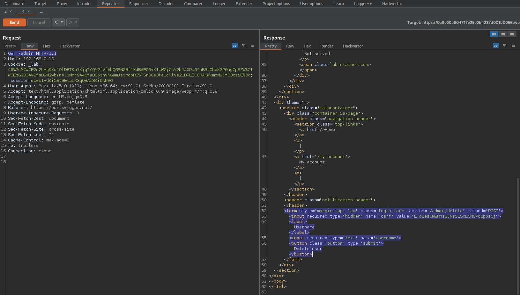Send the request

tap(14, 22)
